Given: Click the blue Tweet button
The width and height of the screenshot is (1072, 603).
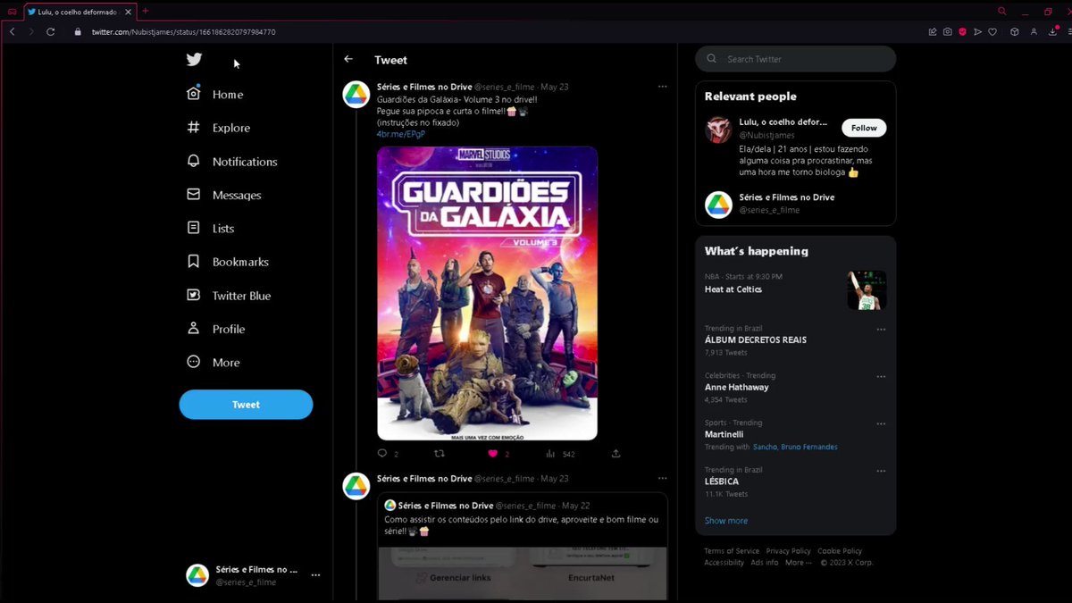Looking at the screenshot, I should point(246,405).
